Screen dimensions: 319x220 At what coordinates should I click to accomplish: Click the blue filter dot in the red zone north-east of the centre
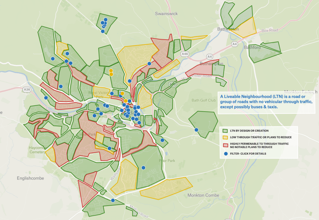[149, 64]
